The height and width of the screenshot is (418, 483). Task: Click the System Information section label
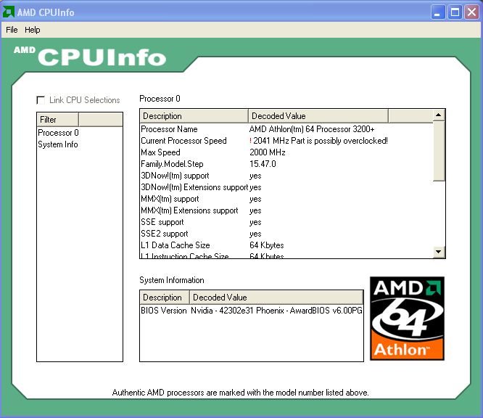(x=172, y=280)
